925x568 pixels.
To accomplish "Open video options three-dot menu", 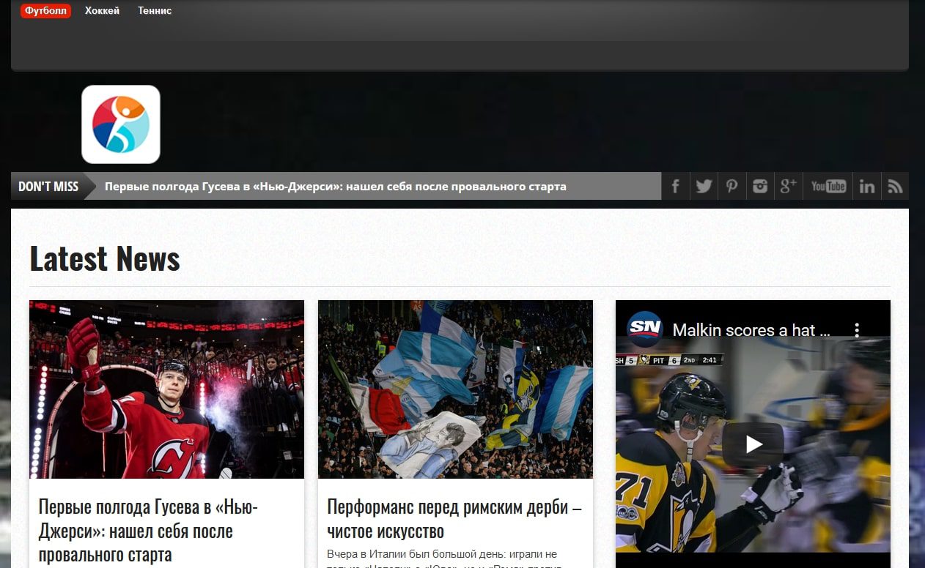I will coord(857,330).
